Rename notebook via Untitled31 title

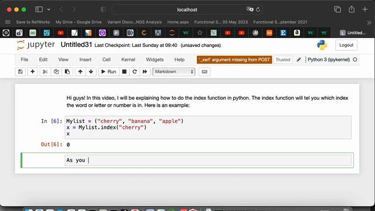76,45
